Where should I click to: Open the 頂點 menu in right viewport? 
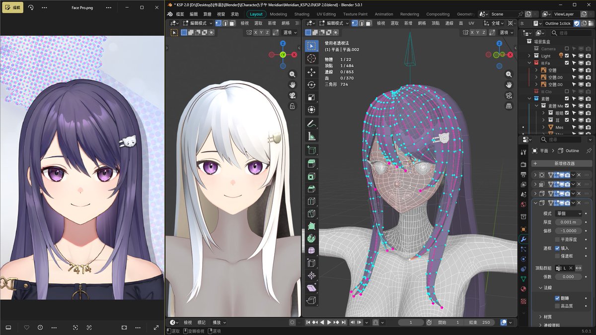click(436, 23)
